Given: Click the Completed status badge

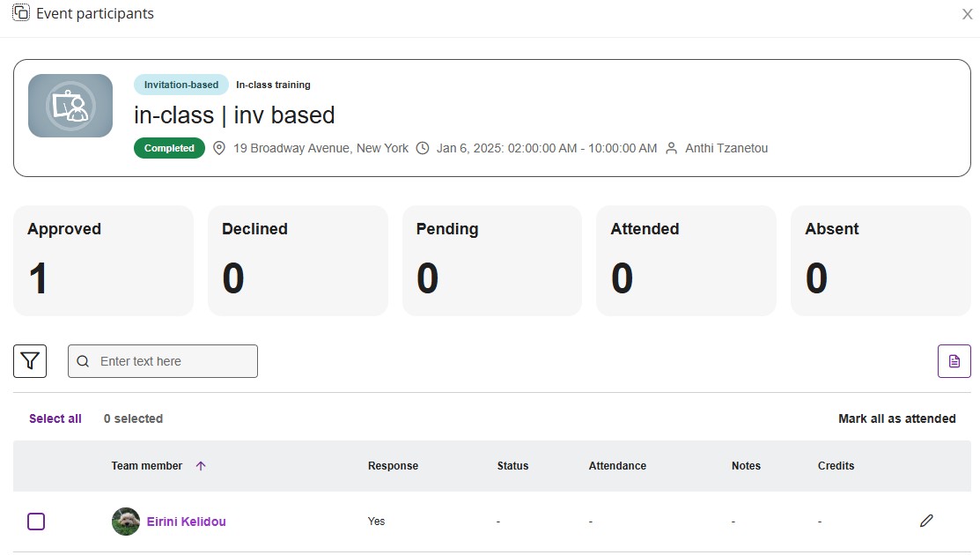Looking at the screenshot, I should [169, 148].
